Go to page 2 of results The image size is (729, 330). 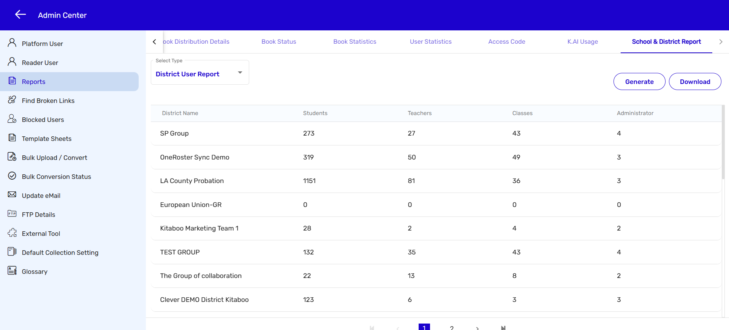[451, 327]
